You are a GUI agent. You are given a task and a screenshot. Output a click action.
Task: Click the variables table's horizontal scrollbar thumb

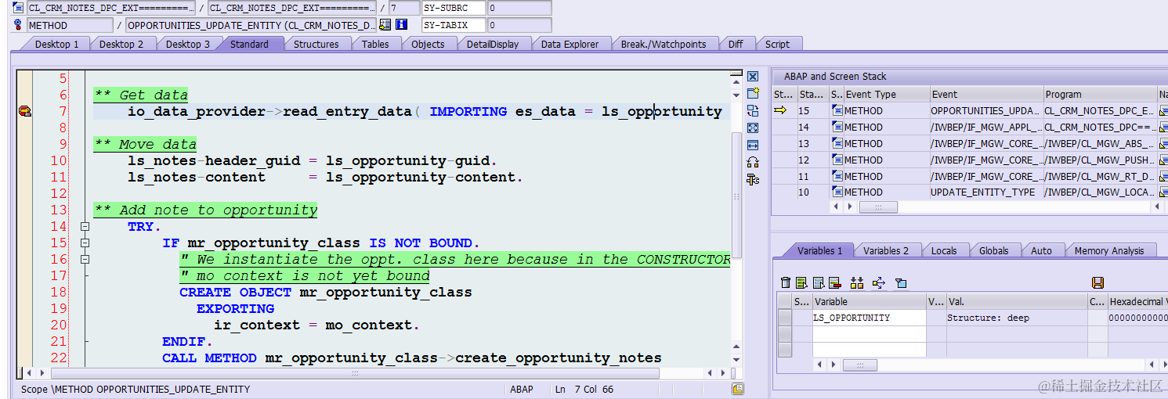pos(859,365)
